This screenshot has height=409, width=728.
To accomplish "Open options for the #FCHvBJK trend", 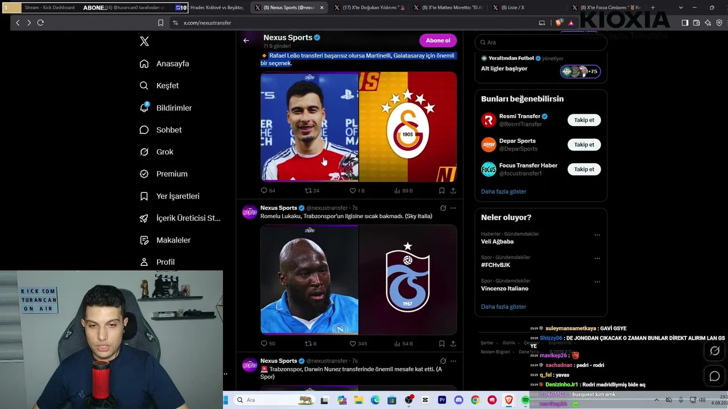I will [x=597, y=258].
